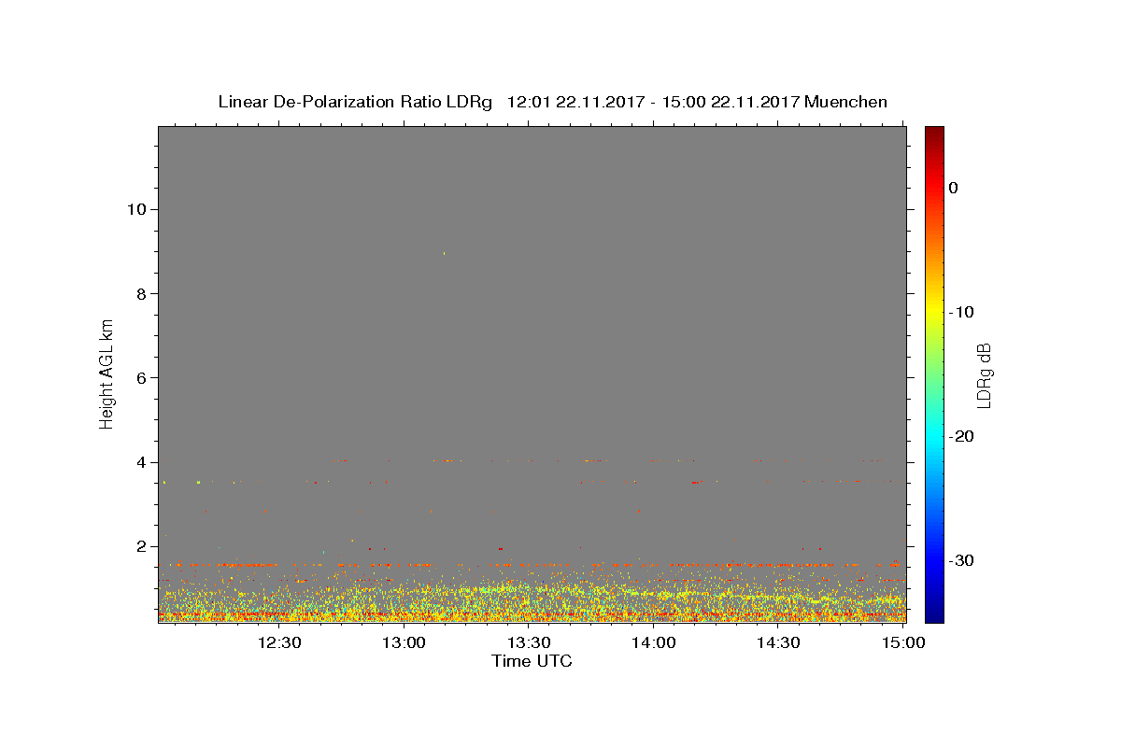The height and width of the screenshot is (747, 1121).
Task: Click the colorbar 0 dB label
Action: (953, 188)
